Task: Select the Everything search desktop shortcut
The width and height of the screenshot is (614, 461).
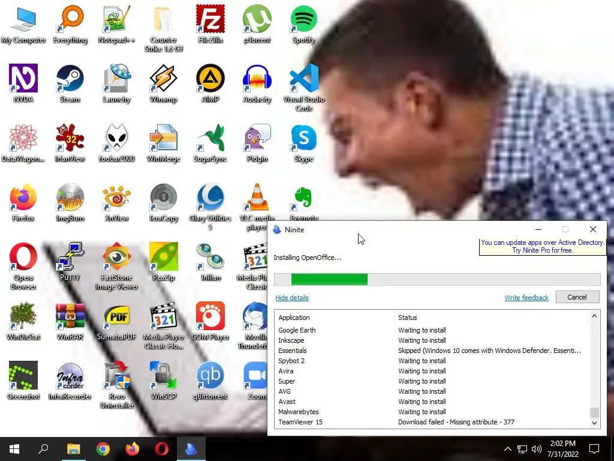Action: point(70,24)
